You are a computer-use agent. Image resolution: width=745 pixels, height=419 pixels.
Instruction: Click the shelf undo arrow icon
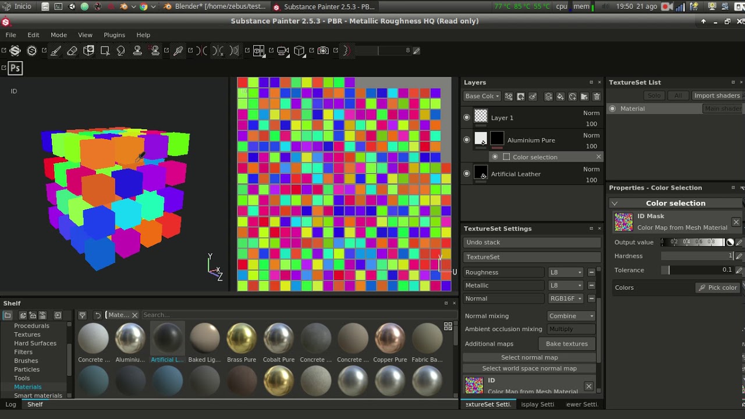click(98, 315)
